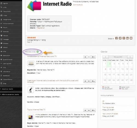The height and width of the screenshot is (128, 137).
Task: Click the Description icon in the sidebar
Action: (x=1, y=55)
